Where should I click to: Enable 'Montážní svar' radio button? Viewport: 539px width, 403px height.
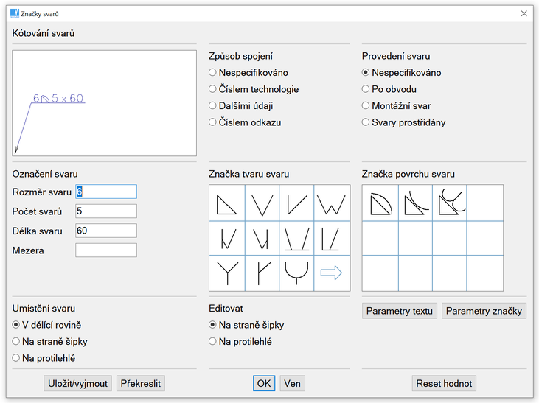(366, 106)
